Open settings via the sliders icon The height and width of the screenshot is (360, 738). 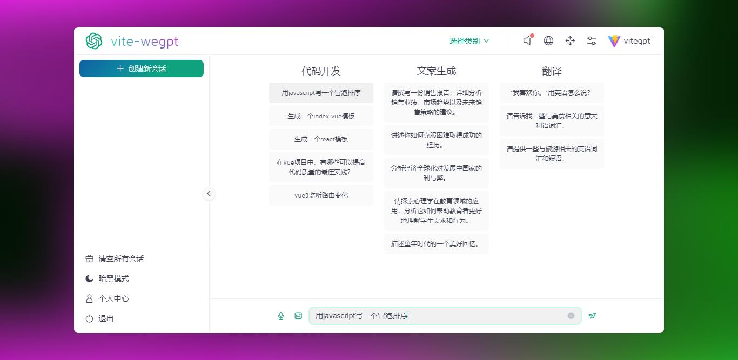592,40
